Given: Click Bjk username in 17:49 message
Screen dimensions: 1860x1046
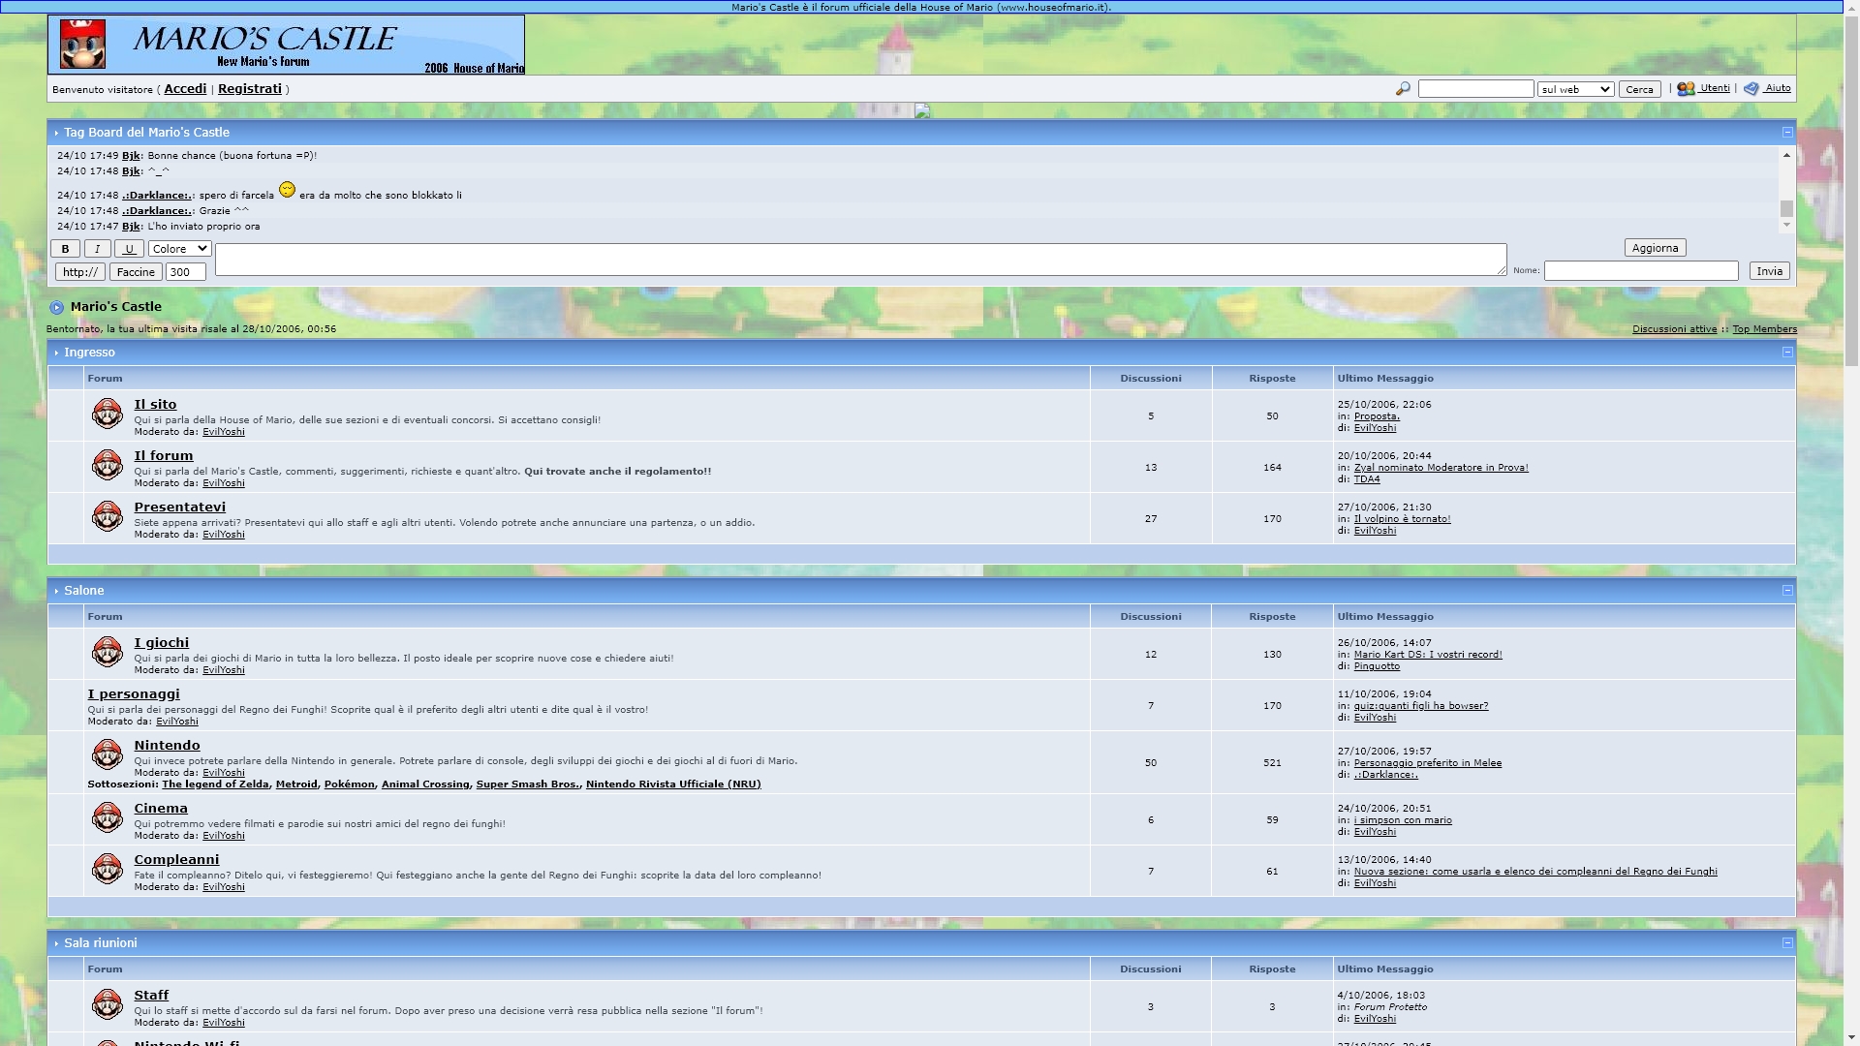Looking at the screenshot, I should pyautogui.click(x=131, y=156).
